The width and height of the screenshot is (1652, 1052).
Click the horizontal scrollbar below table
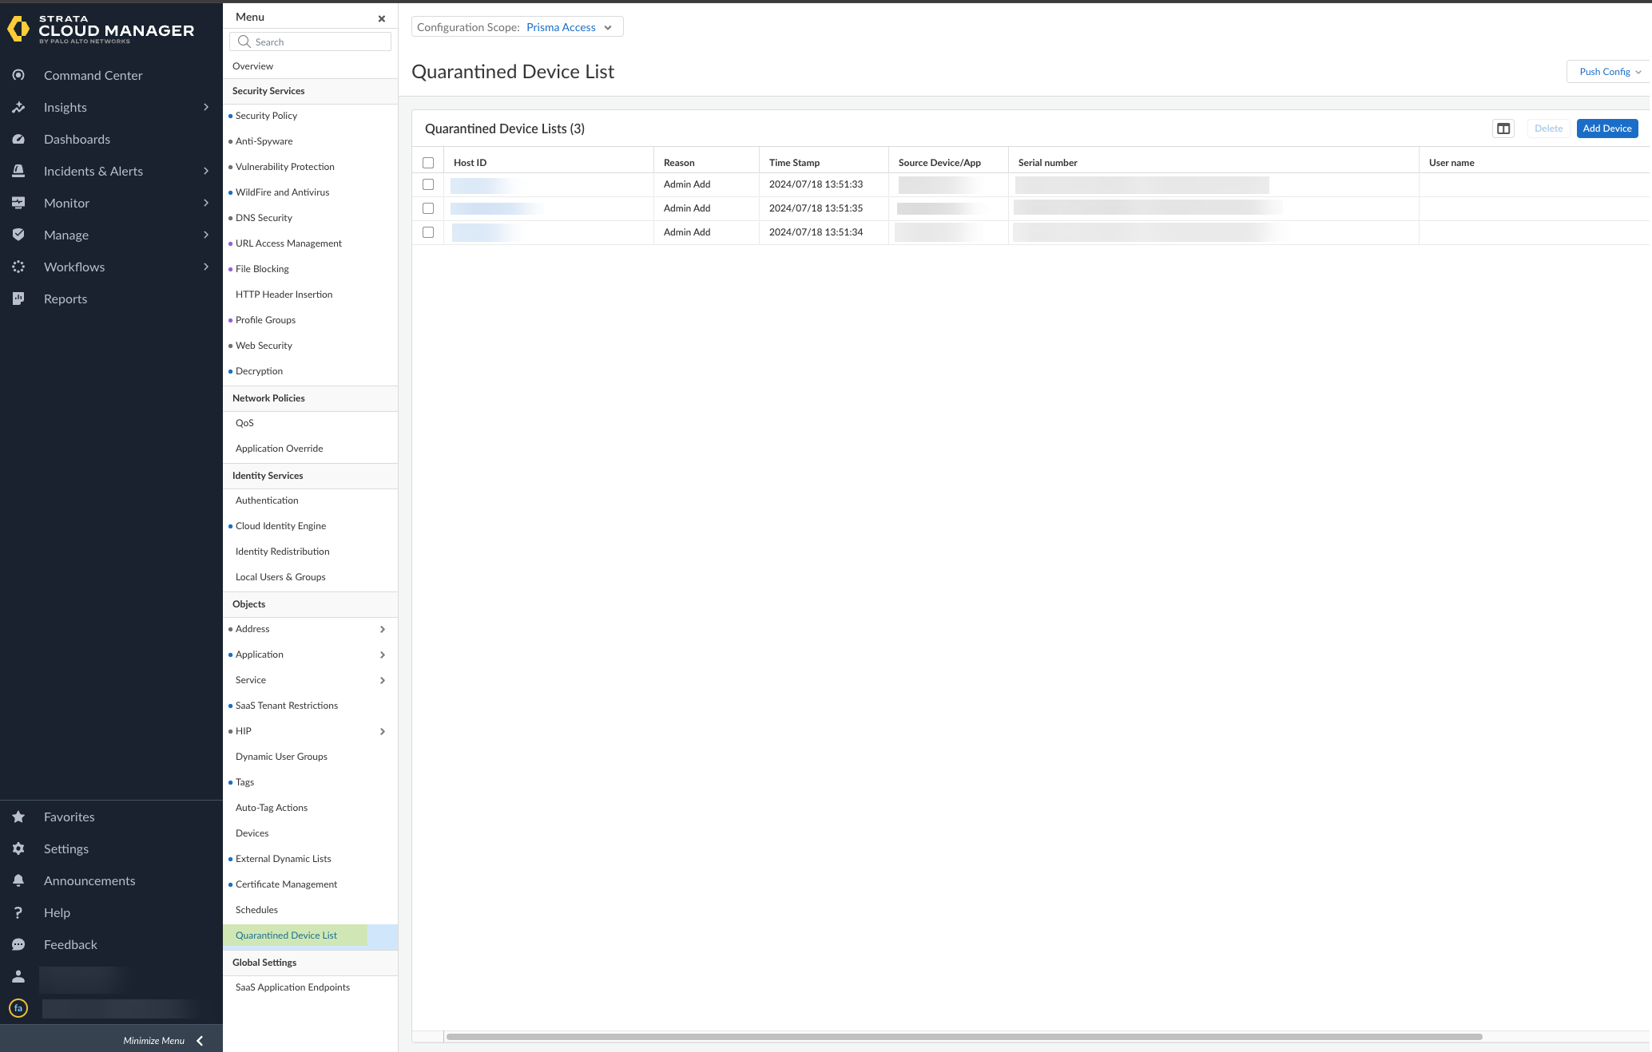pos(963,1037)
